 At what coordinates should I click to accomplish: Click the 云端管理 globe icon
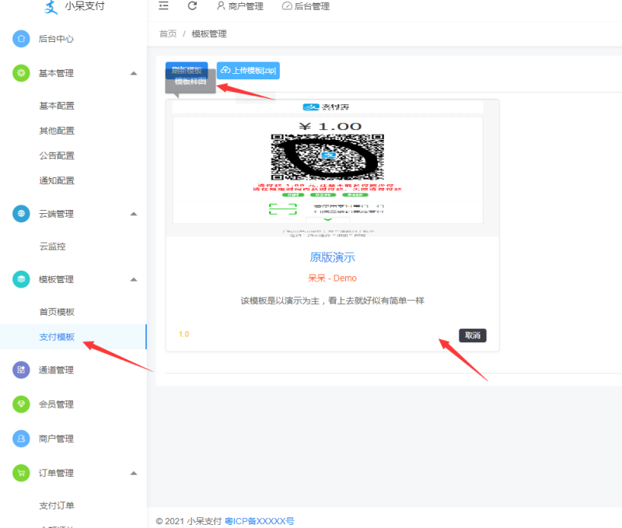(21, 213)
